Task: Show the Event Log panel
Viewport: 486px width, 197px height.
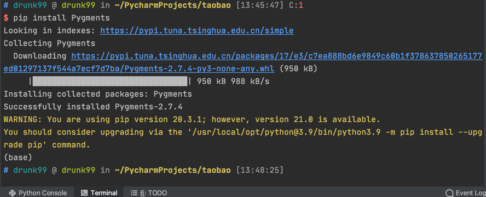Action: pos(470,193)
